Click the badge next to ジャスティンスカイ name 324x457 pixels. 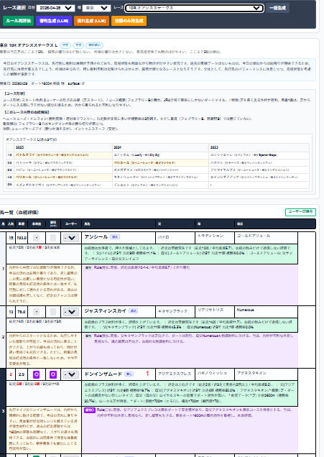(134, 311)
